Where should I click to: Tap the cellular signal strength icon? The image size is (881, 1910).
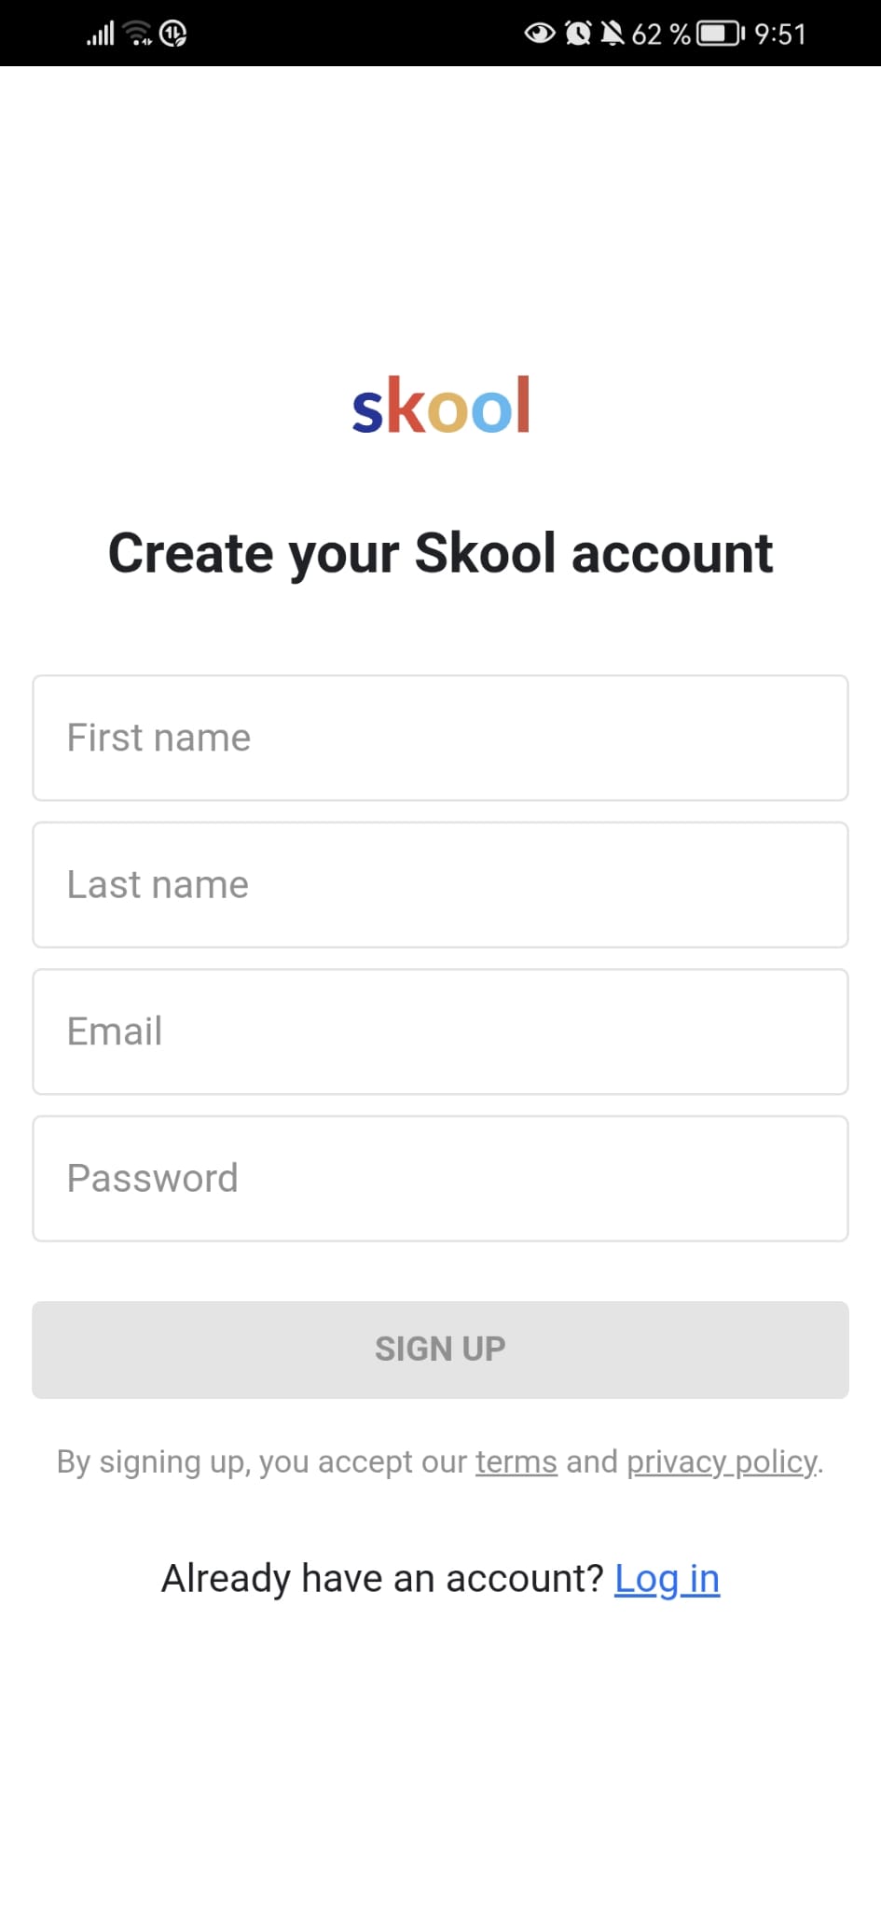point(101,34)
